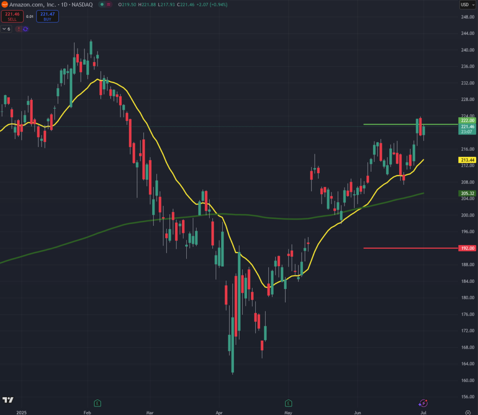Click the Jun label on the time axis
Viewport: 478px width, 415px height.
(357, 413)
